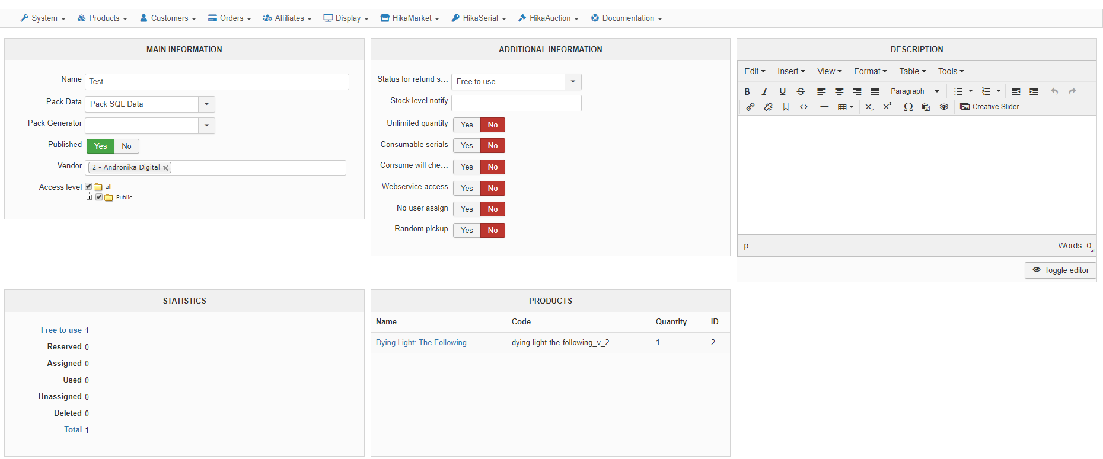1103x459 pixels.
Task: Click into the Stock level notify field
Action: pos(516,103)
